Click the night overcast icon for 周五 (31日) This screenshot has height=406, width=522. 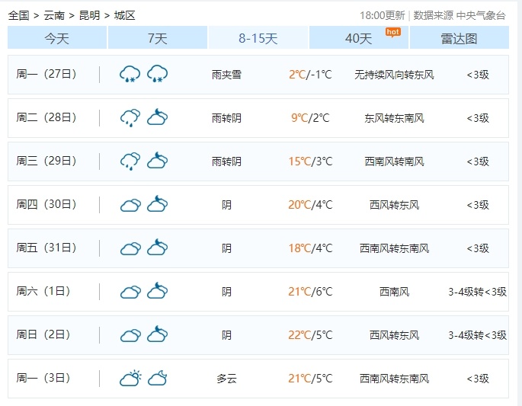point(158,248)
